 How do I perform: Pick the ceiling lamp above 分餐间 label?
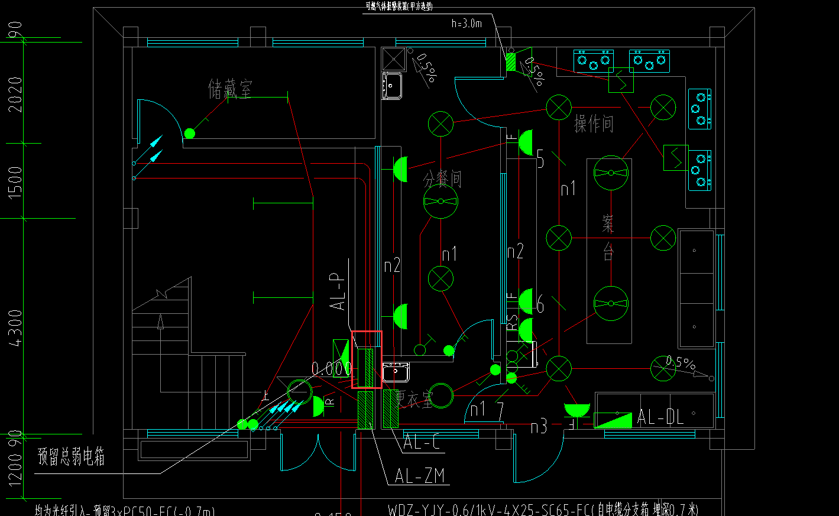[440, 124]
